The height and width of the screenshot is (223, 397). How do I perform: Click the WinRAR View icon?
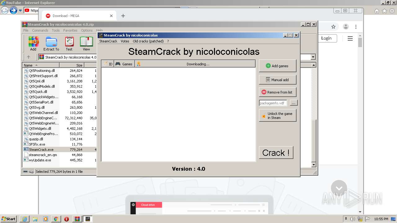(86, 44)
